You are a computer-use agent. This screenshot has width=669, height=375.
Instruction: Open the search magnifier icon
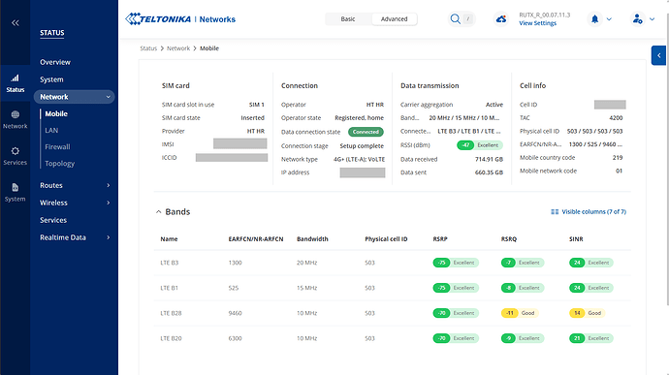click(456, 19)
